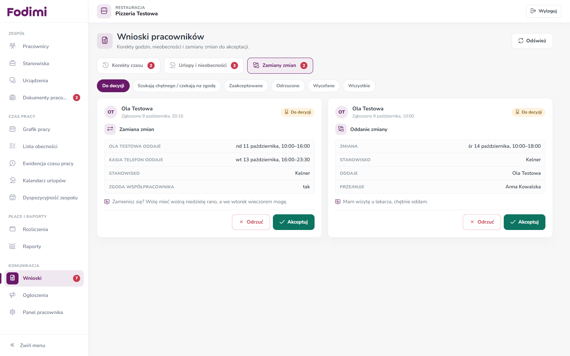Open the Raporty chart icon
Image resolution: width=570 pixels, height=356 pixels.
(12, 246)
